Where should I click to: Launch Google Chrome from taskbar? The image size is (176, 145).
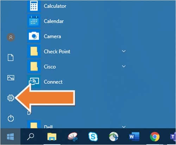point(155,137)
